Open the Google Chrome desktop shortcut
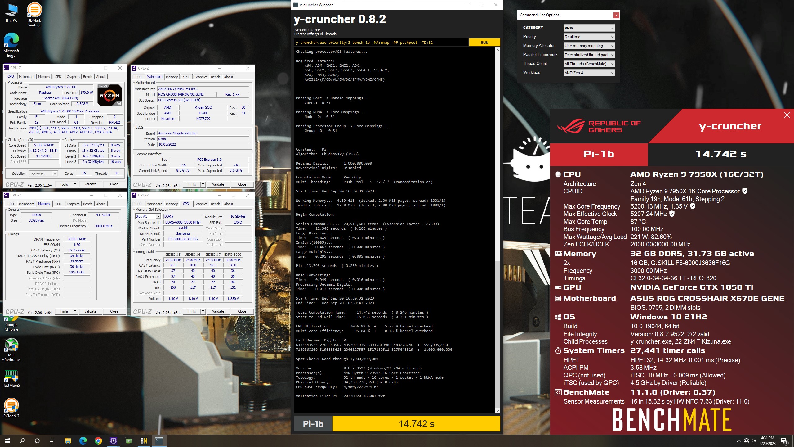Viewport: 794px width, 447px height. pos(11,323)
